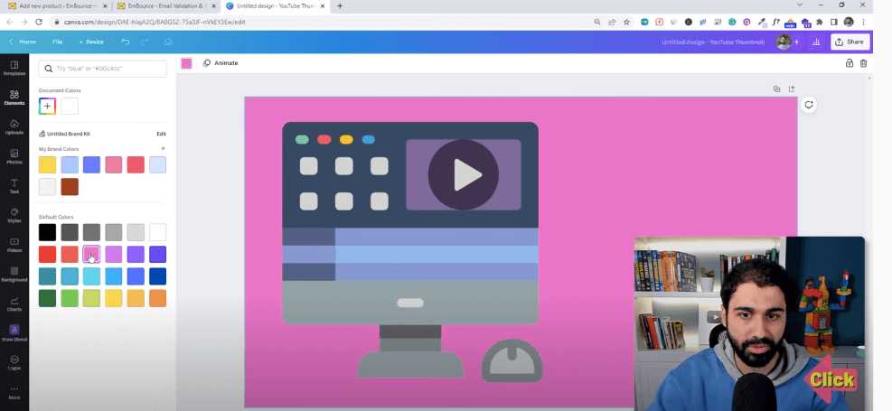
Task: Open the Styles sidebar panel
Action: tap(14, 216)
